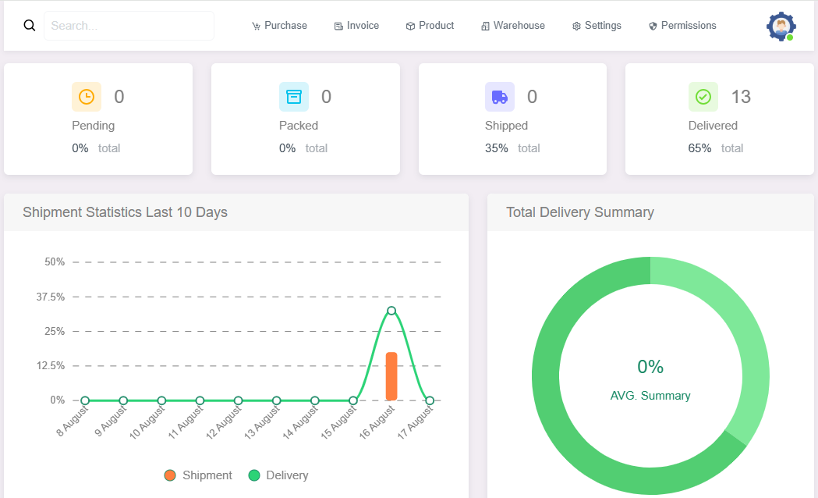Open the Product menu
The height and width of the screenshot is (498, 818).
[430, 26]
